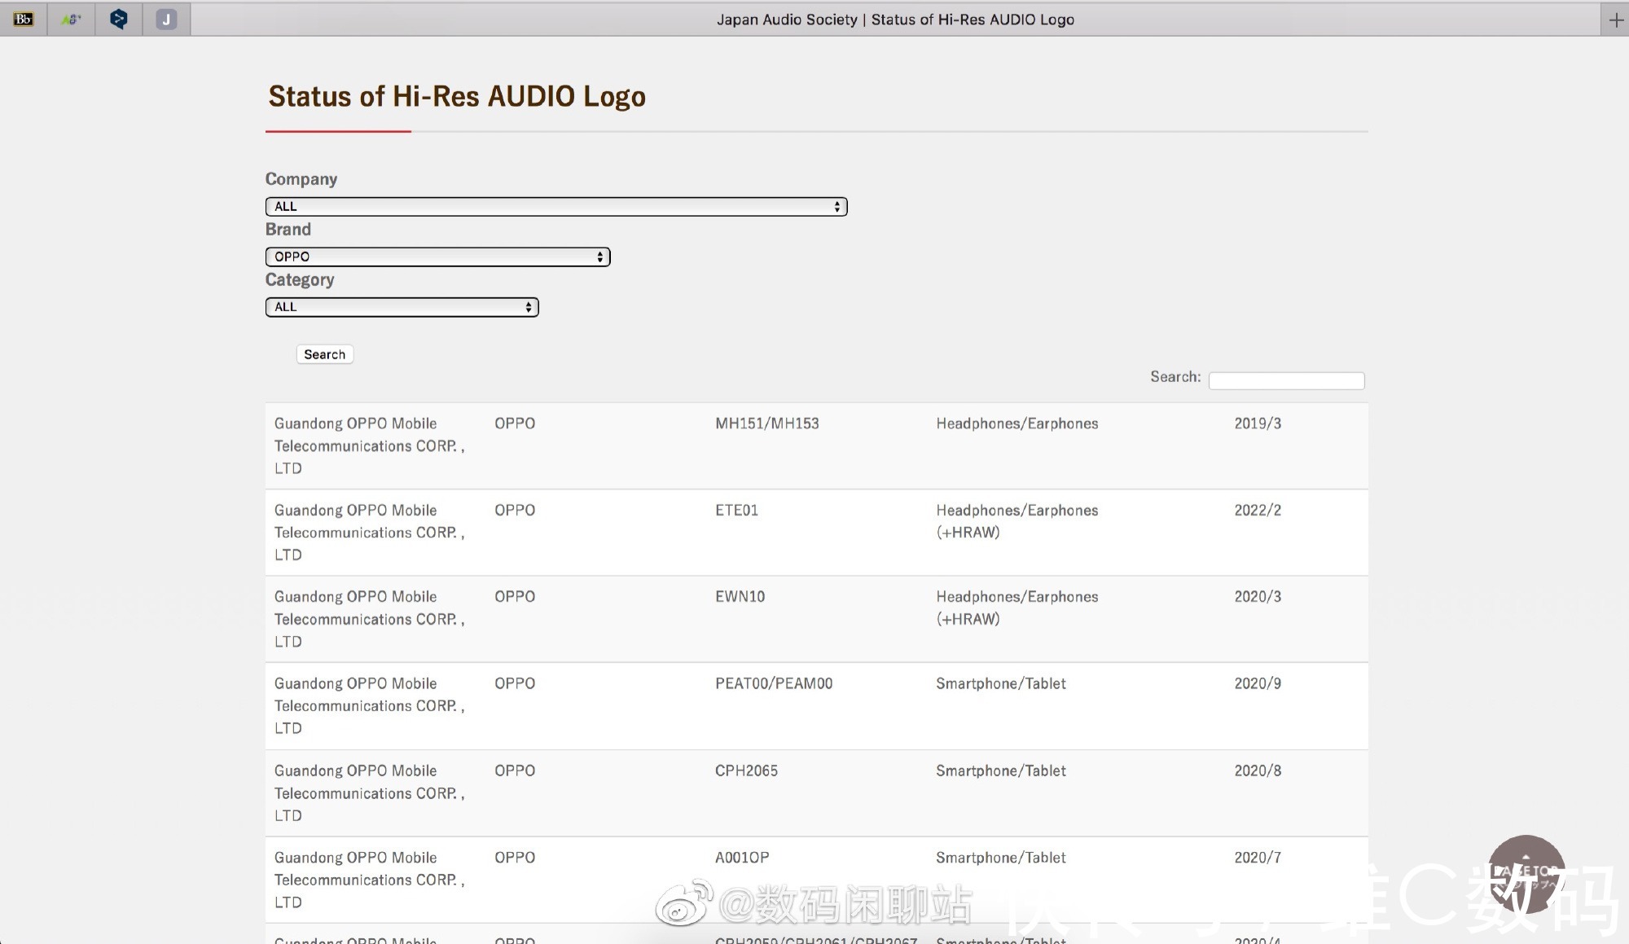Click the add tab plus icon
This screenshot has height=944, width=1629.
[1615, 18]
